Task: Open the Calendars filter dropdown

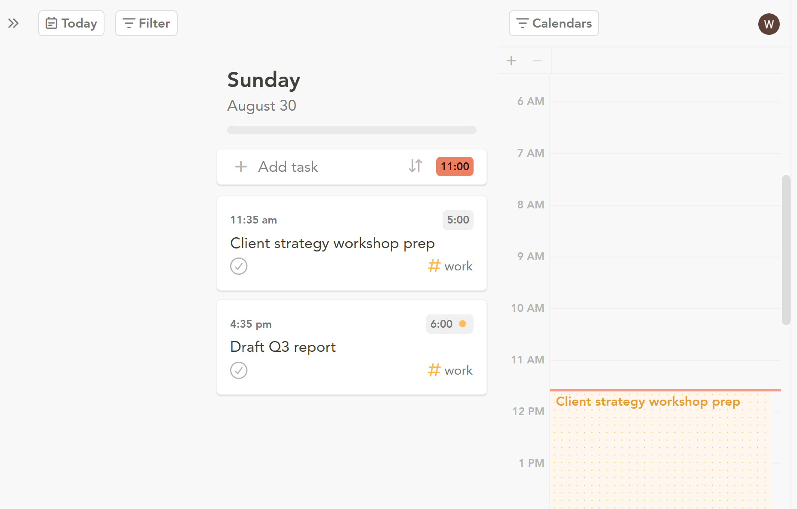Action: click(554, 23)
